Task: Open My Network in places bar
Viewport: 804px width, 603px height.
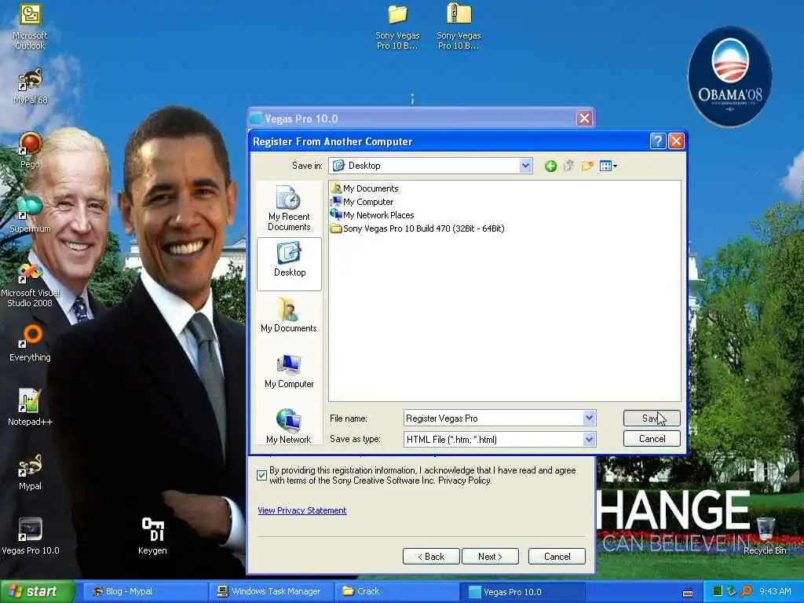Action: click(x=289, y=426)
